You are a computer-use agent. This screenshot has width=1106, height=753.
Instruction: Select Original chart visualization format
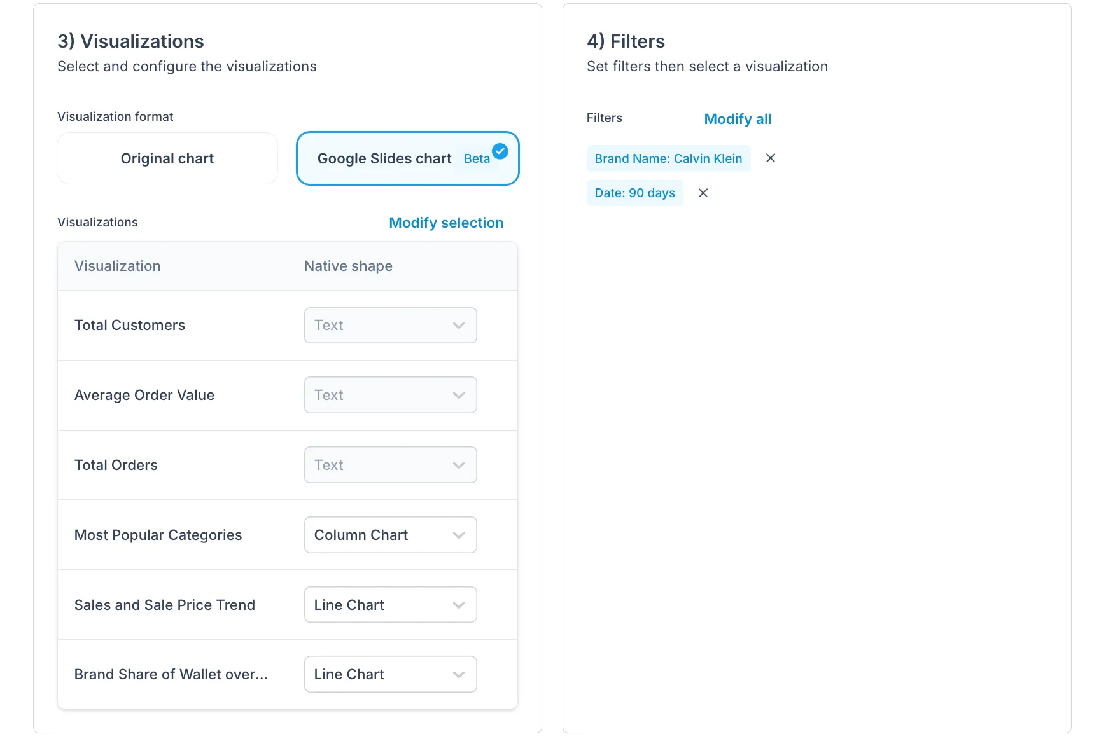[x=167, y=158]
